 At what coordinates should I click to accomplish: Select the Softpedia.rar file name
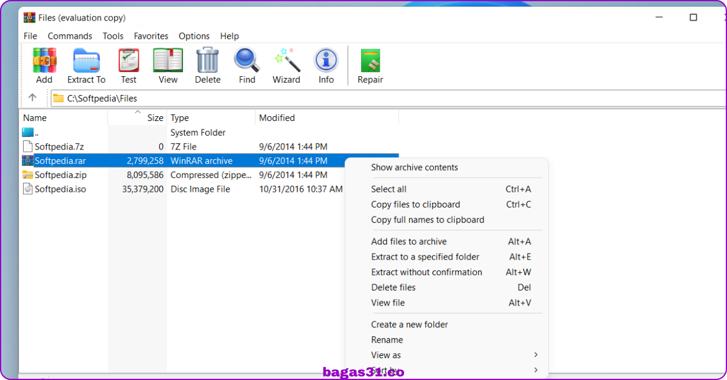pyautogui.click(x=60, y=161)
